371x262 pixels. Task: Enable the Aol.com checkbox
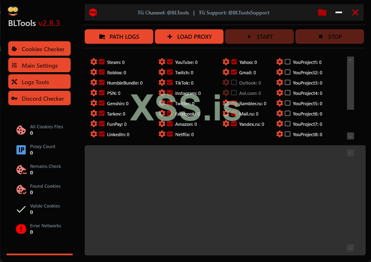pos(234,93)
